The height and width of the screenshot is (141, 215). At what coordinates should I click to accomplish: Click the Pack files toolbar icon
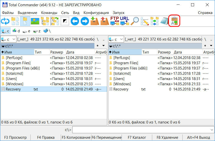[x=95, y=21]
